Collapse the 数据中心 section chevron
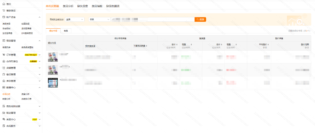This screenshot has width=315, height=133. (x=40, y=87)
